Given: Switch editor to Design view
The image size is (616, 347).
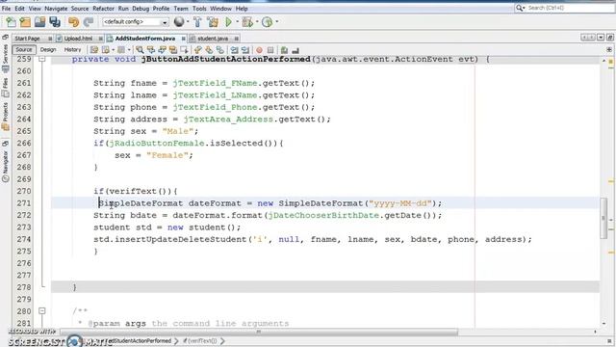Looking at the screenshot, I should coord(48,49).
